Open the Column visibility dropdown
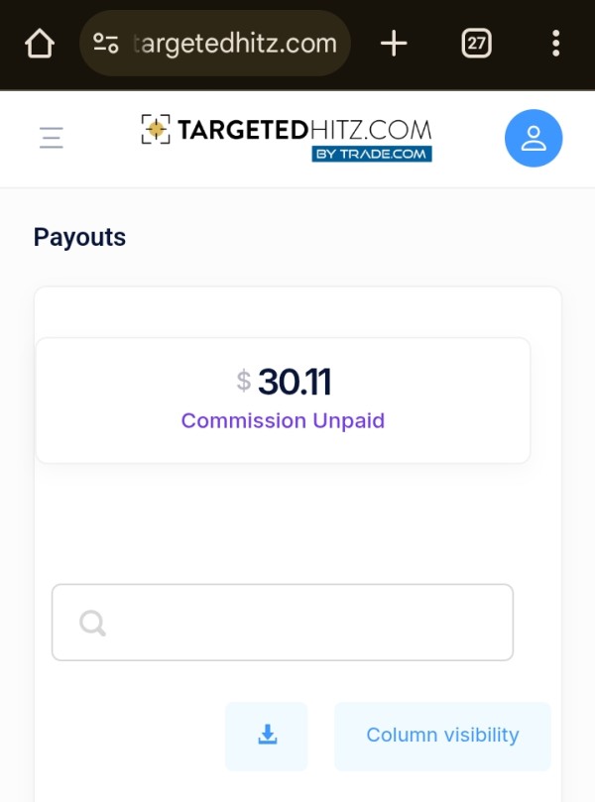This screenshot has width=595, height=802. [442, 736]
